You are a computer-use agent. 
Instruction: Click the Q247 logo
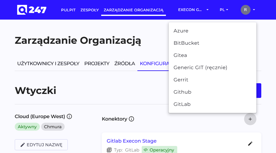[32, 10]
